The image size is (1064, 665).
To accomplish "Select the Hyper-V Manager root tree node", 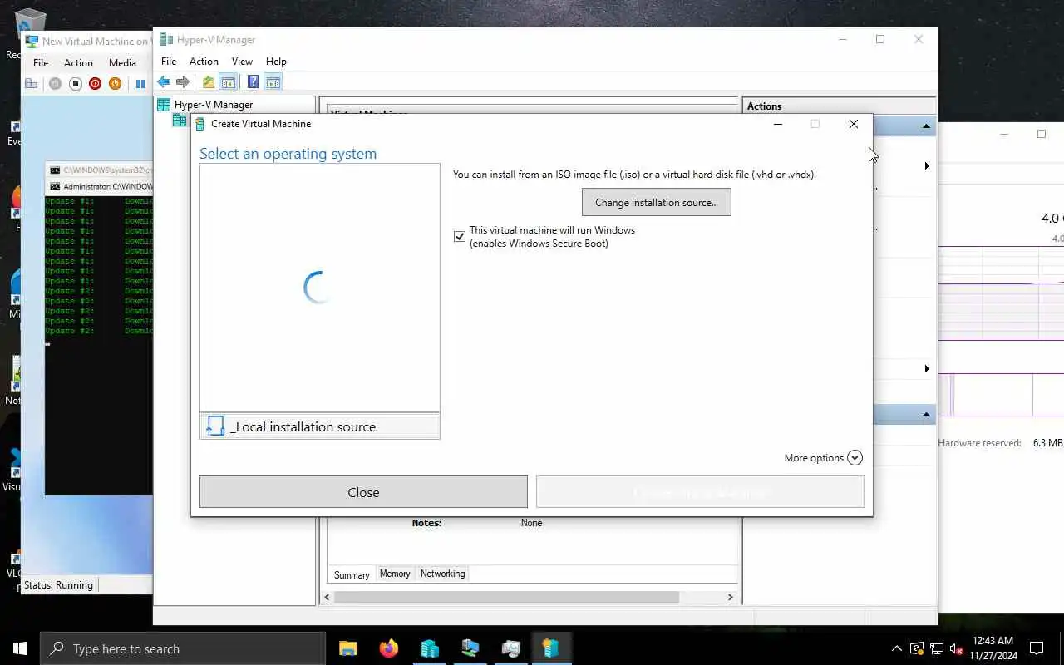I will pos(213,105).
